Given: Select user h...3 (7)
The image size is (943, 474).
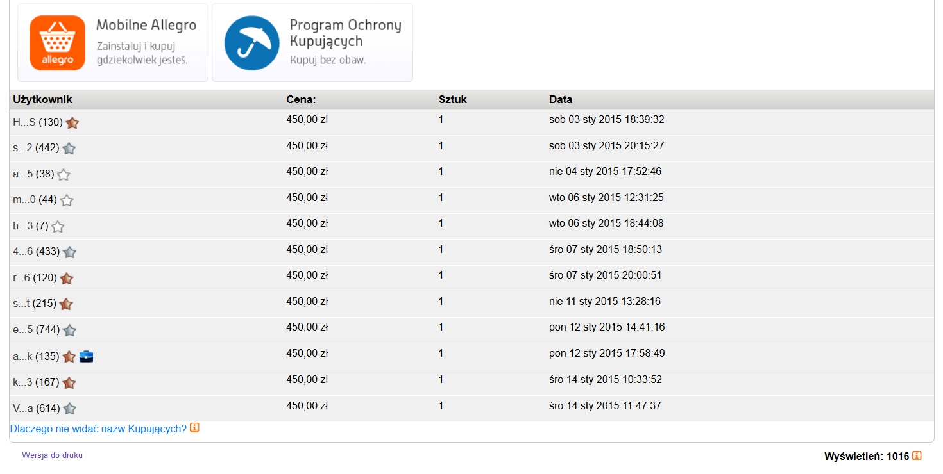Looking at the screenshot, I should 31,225.
